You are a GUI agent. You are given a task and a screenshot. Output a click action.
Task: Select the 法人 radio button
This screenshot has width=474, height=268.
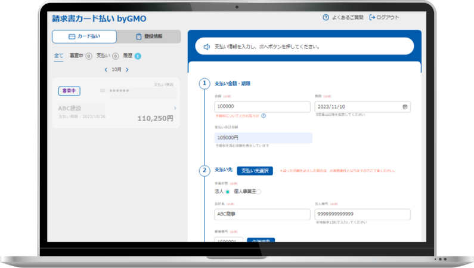tap(227, 192)
